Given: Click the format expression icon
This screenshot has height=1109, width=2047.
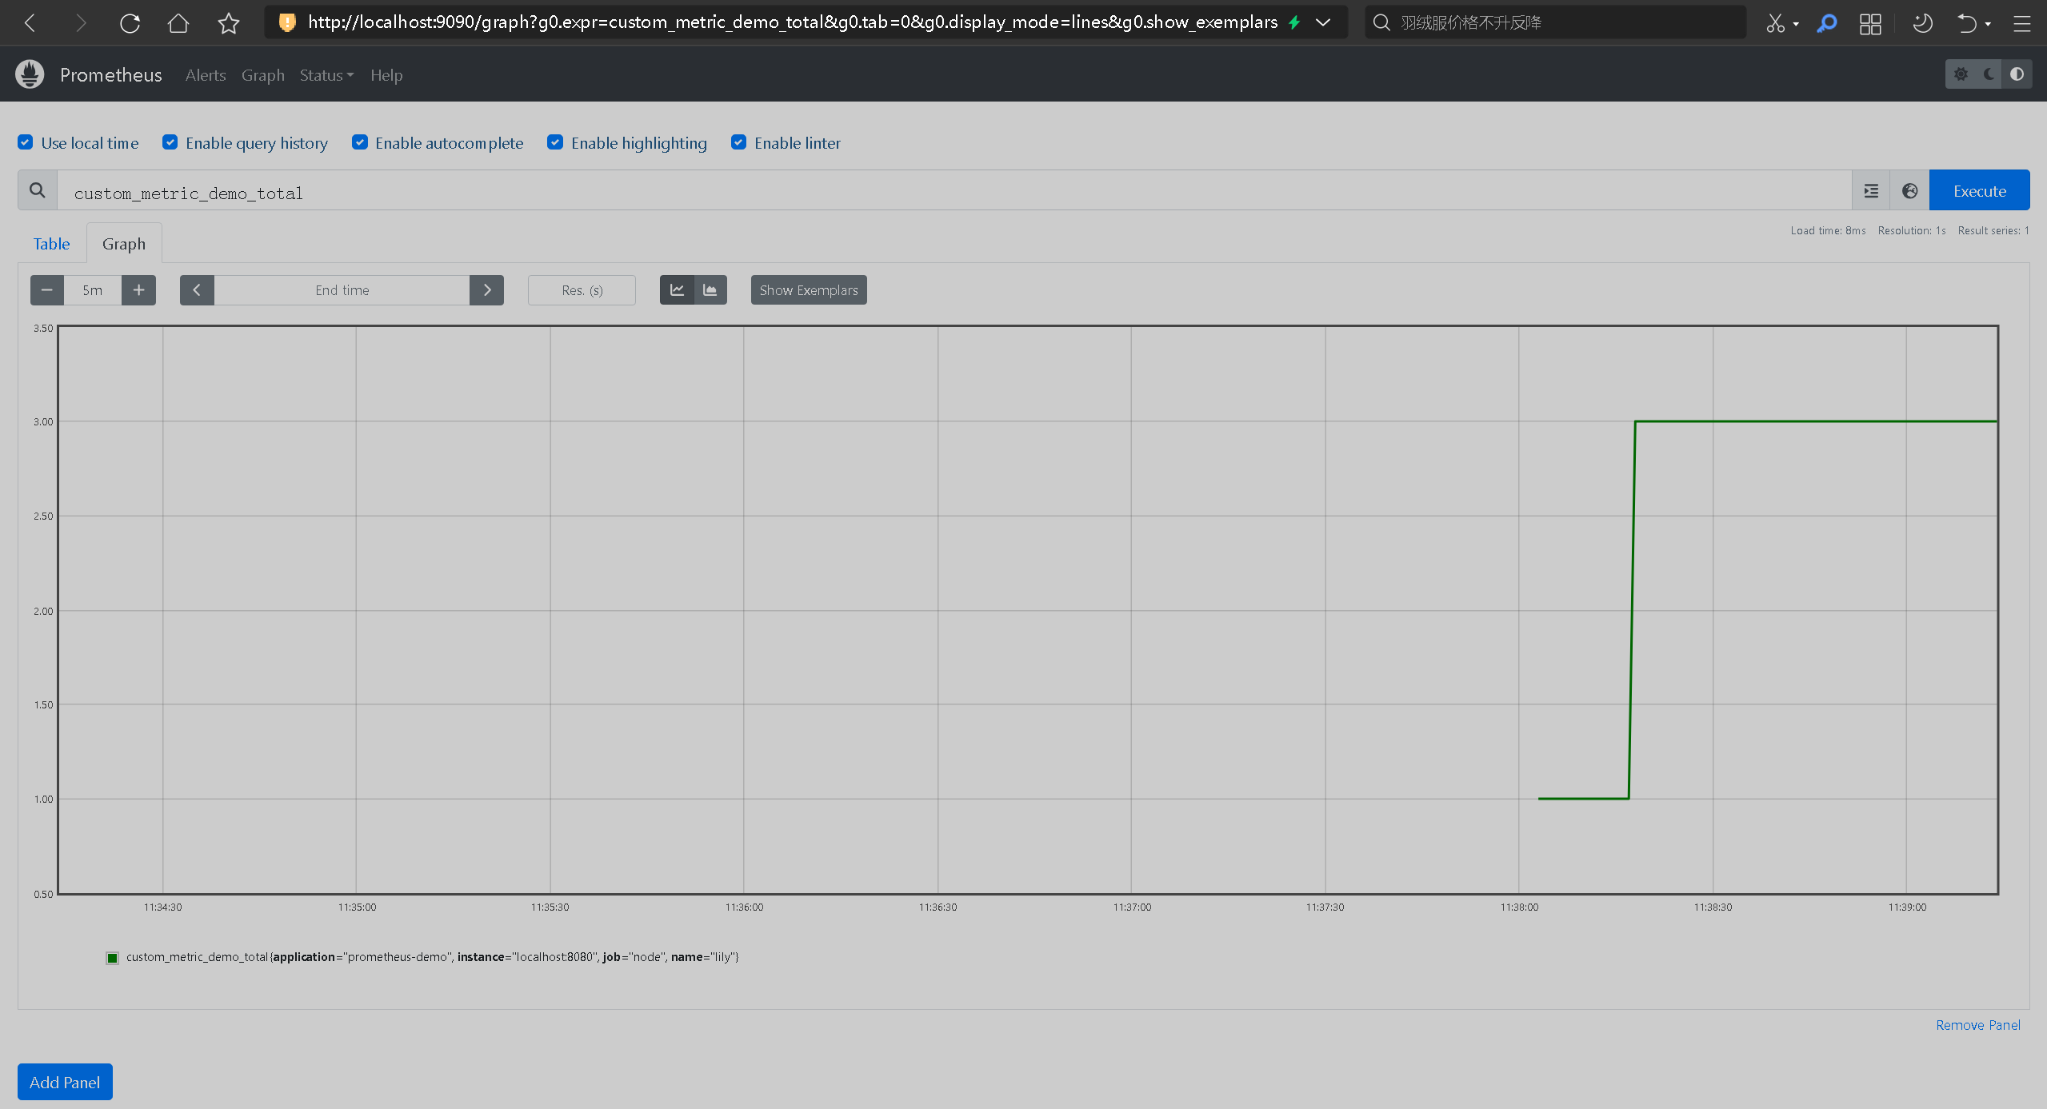Looking at the screenshot, I should tap(1871, 191).
